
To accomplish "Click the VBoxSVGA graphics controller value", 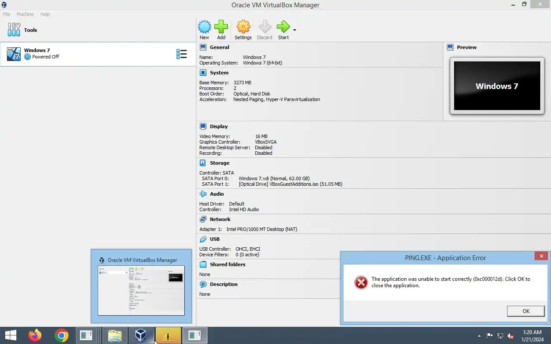I will coord(266,142).
